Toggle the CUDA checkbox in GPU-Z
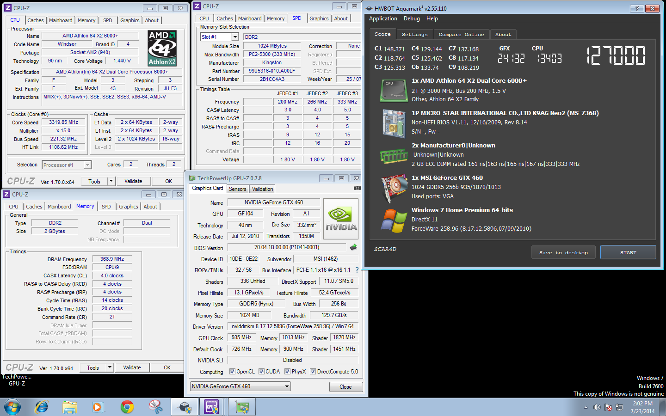Screen dimensions: 666x416 262,372
